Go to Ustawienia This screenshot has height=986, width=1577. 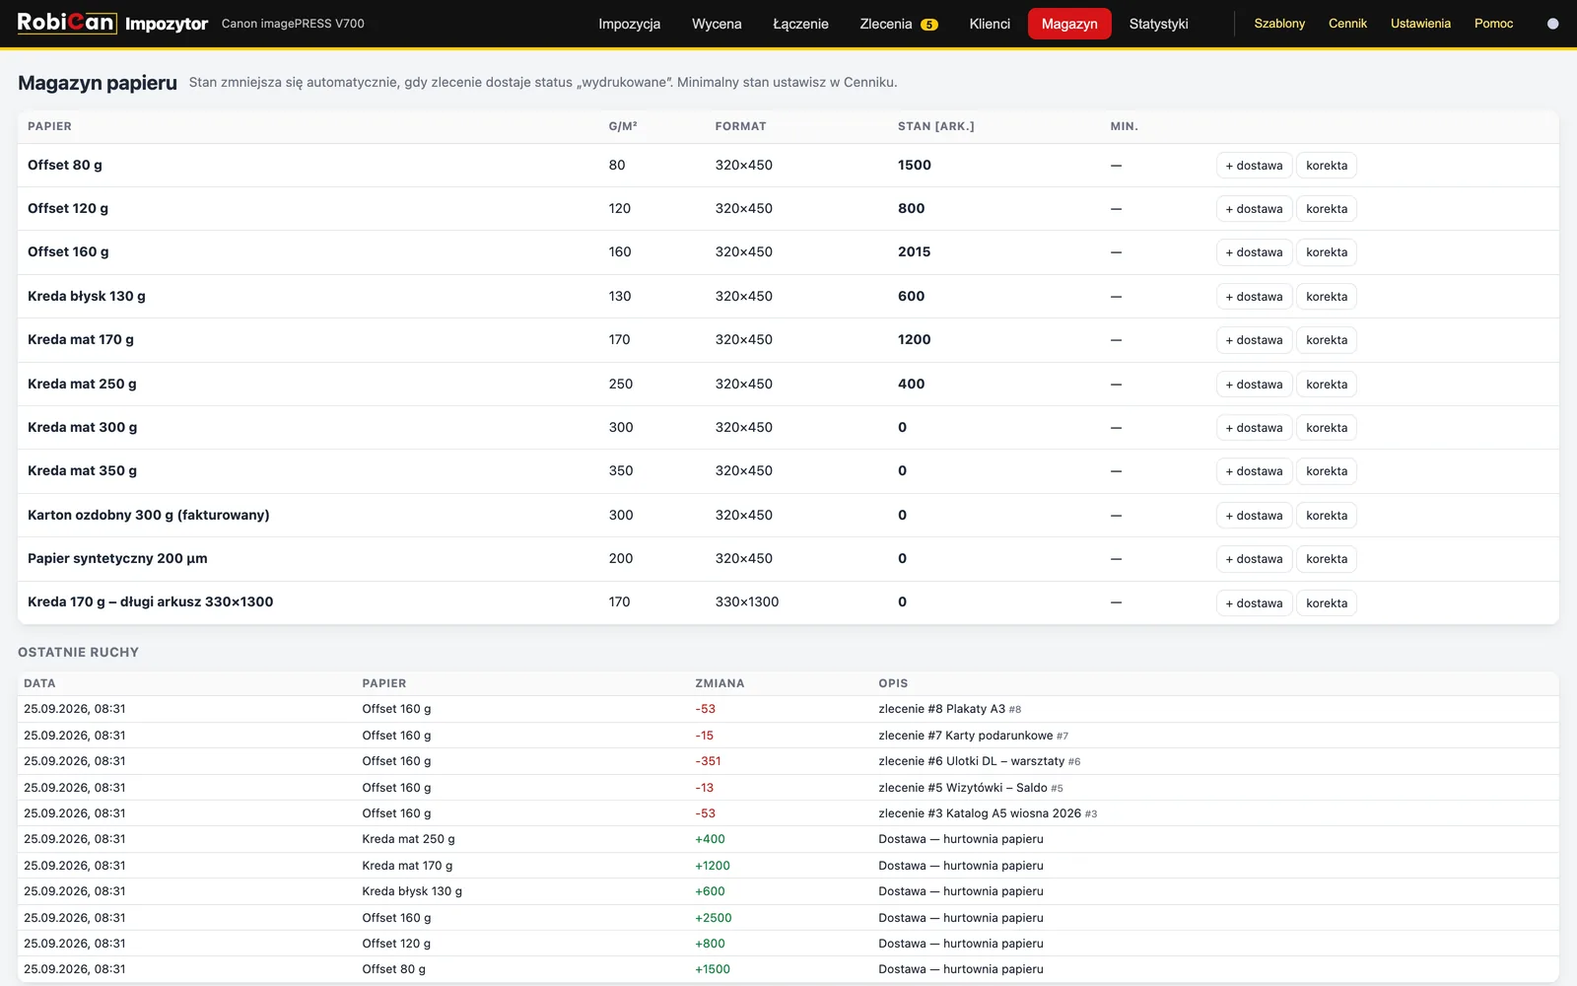coord(1420,24)
